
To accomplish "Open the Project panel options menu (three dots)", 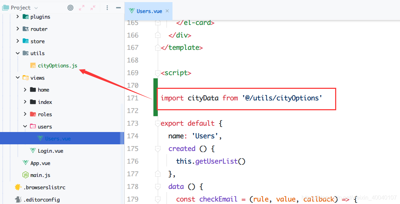I will pos(107,8).
